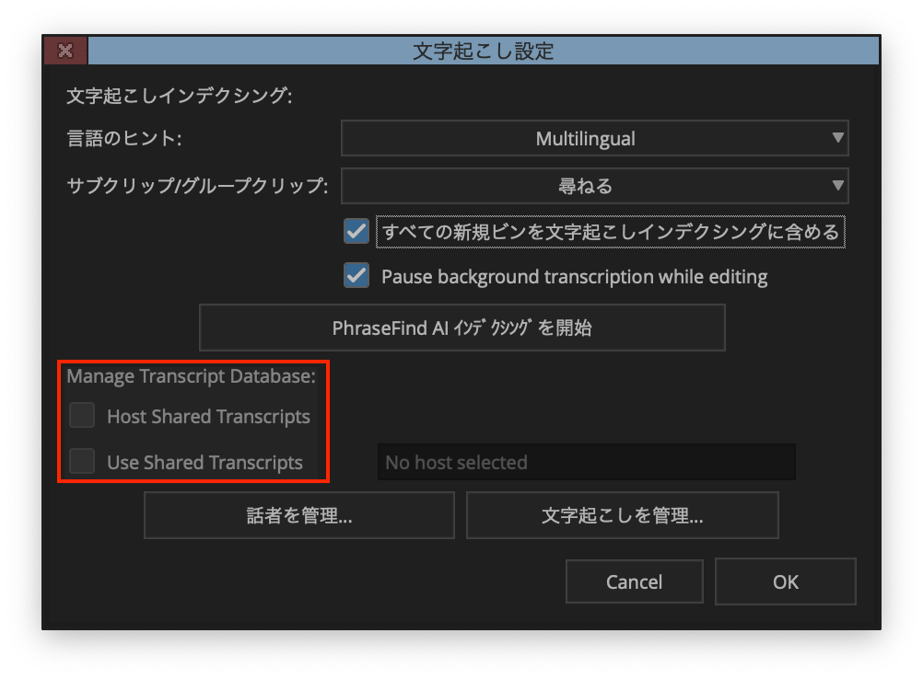Click the 言語のヒント label
This screenshot has height=679, width=923.
124,139
